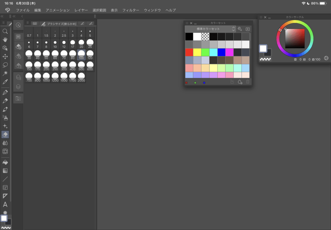Screen dimensions: 331x230
Task: Open the アニメーション menu
Action: pos(58,10)
